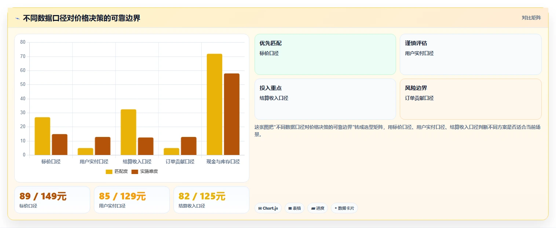
Task: Select the 谨慎评估 card
Action: pyautogui.click(x=471, y=54)
